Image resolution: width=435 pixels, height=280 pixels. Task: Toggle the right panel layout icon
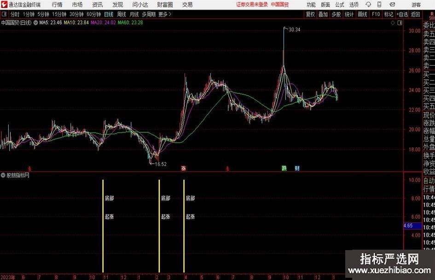pos(400,23)
